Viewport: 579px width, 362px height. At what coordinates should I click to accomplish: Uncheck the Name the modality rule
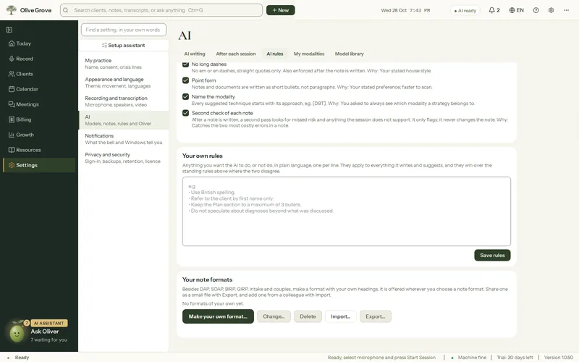point(186,96)
